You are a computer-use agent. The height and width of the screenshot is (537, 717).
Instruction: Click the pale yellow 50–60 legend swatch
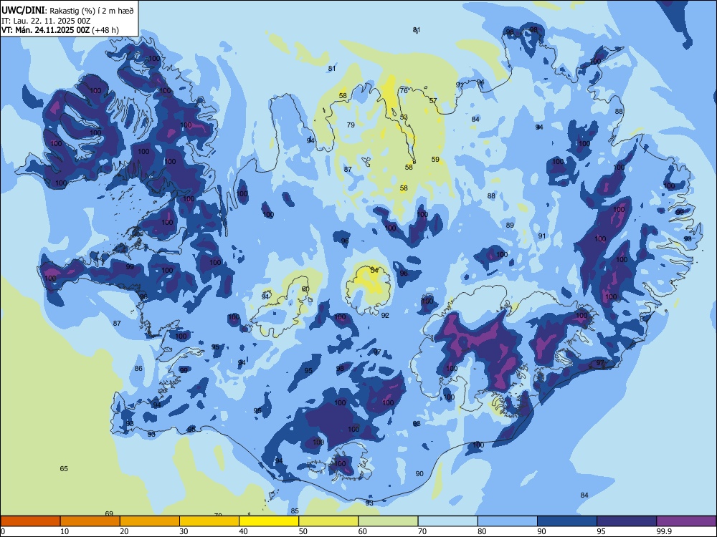329,521
